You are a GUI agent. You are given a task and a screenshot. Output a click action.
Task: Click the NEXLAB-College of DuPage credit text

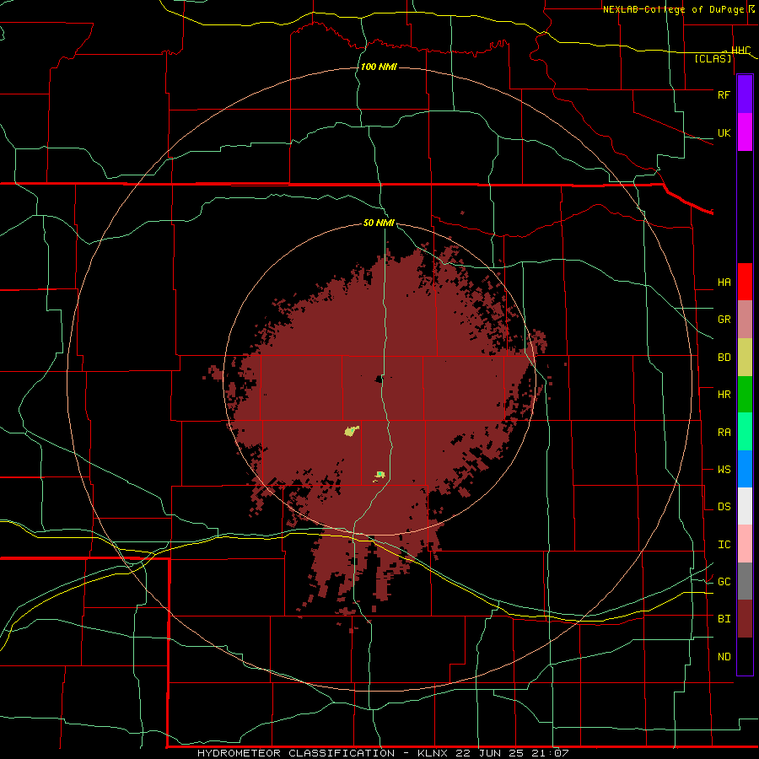tap(674, 9)
